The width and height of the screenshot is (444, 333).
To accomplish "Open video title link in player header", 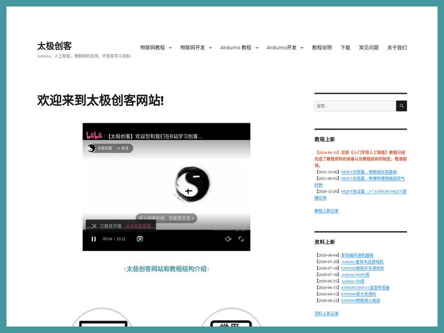I will [155, 136].
